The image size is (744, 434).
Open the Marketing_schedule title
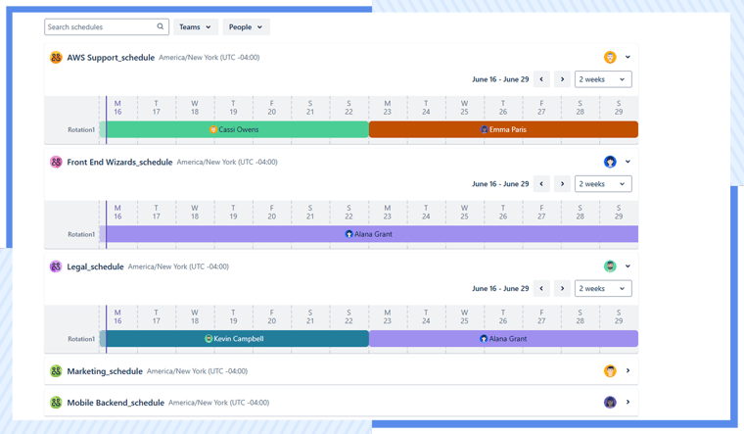(105, 371)
